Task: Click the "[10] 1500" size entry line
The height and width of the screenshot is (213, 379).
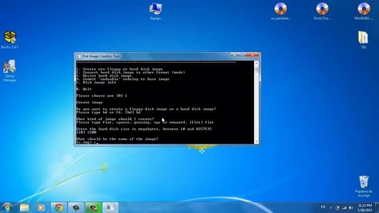Action: pos(86,133)
